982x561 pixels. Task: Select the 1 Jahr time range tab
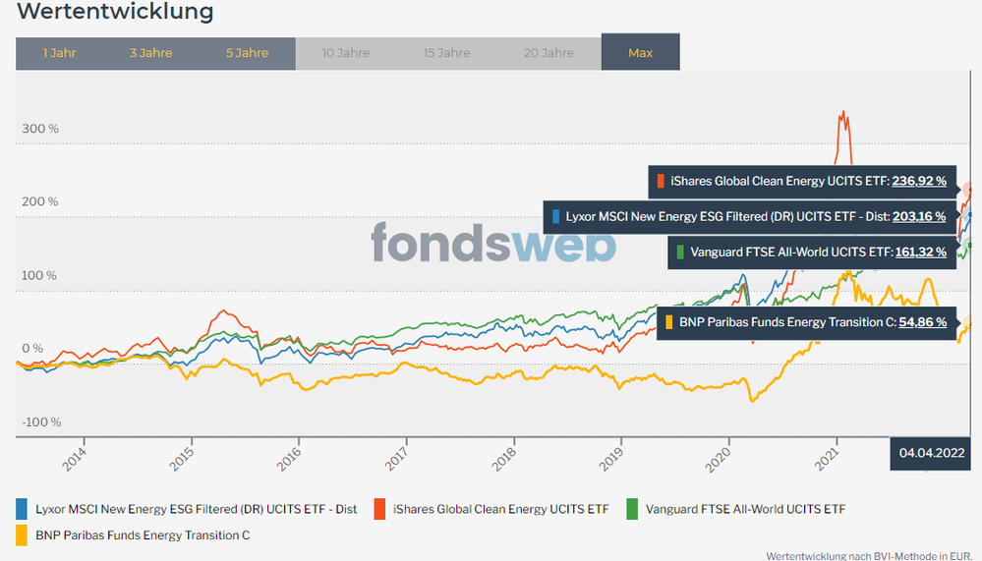pos(59,53)
